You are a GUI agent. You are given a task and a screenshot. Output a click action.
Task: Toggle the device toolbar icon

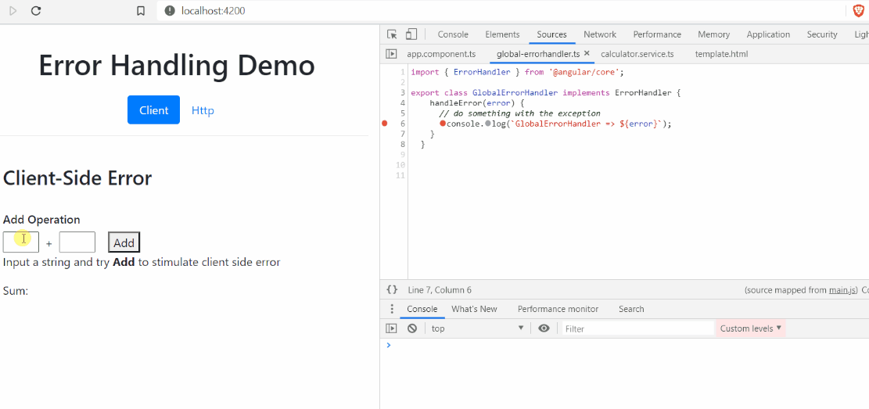(411, 34)
